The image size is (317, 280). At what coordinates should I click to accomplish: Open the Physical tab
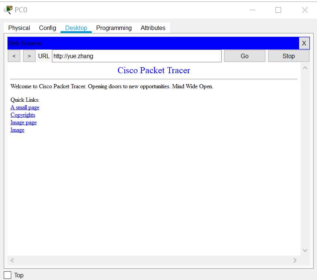(19, 28)
